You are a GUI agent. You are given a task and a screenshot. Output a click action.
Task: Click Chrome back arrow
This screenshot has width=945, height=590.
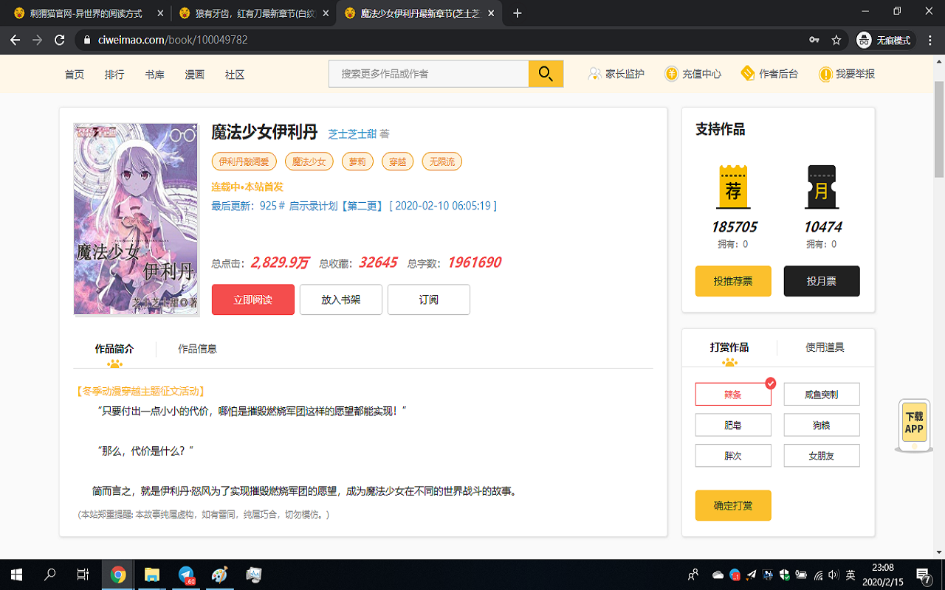[16, 40]
